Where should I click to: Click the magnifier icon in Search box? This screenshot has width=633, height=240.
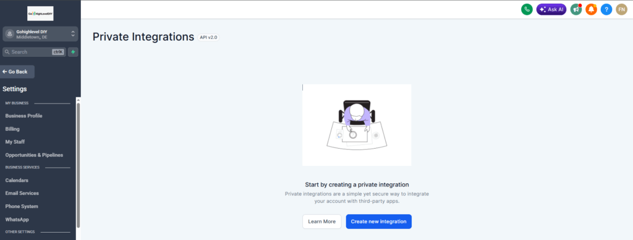tap(7, 52)
